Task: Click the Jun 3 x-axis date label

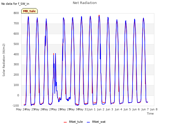Action: point(109,109)
